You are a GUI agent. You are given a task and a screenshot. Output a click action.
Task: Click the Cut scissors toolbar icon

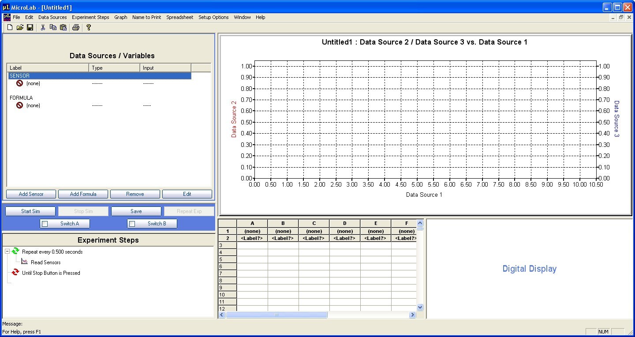click(43, 27)
